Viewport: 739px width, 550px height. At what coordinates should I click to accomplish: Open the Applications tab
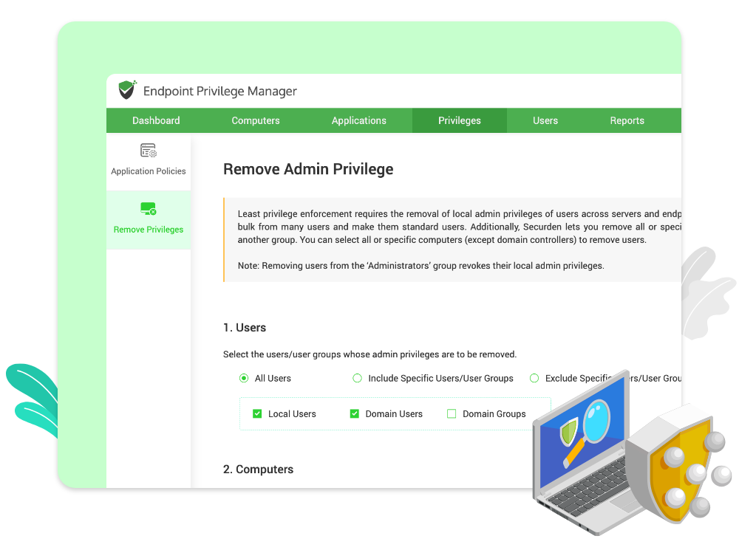pyautogui.click(x=359, y=120)
